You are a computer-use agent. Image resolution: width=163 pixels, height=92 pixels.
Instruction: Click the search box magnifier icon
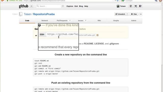[x=38, y=6]
